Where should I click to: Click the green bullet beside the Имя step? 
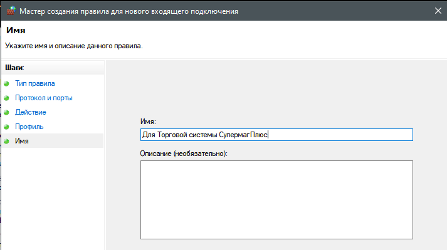click(x=6, y=141)
